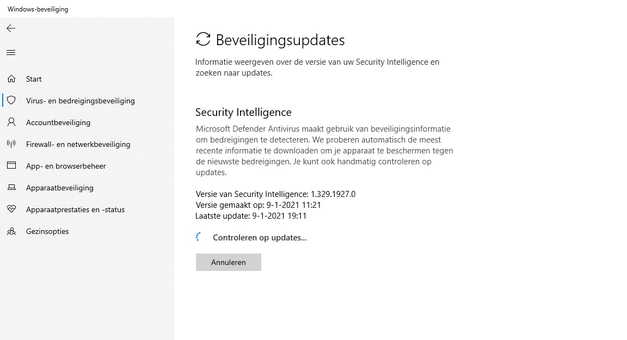Click the Beveiligingsupdates page heading
Image resolution: width=627 pixels, height=340 pixels.
[x=280, y=40]
